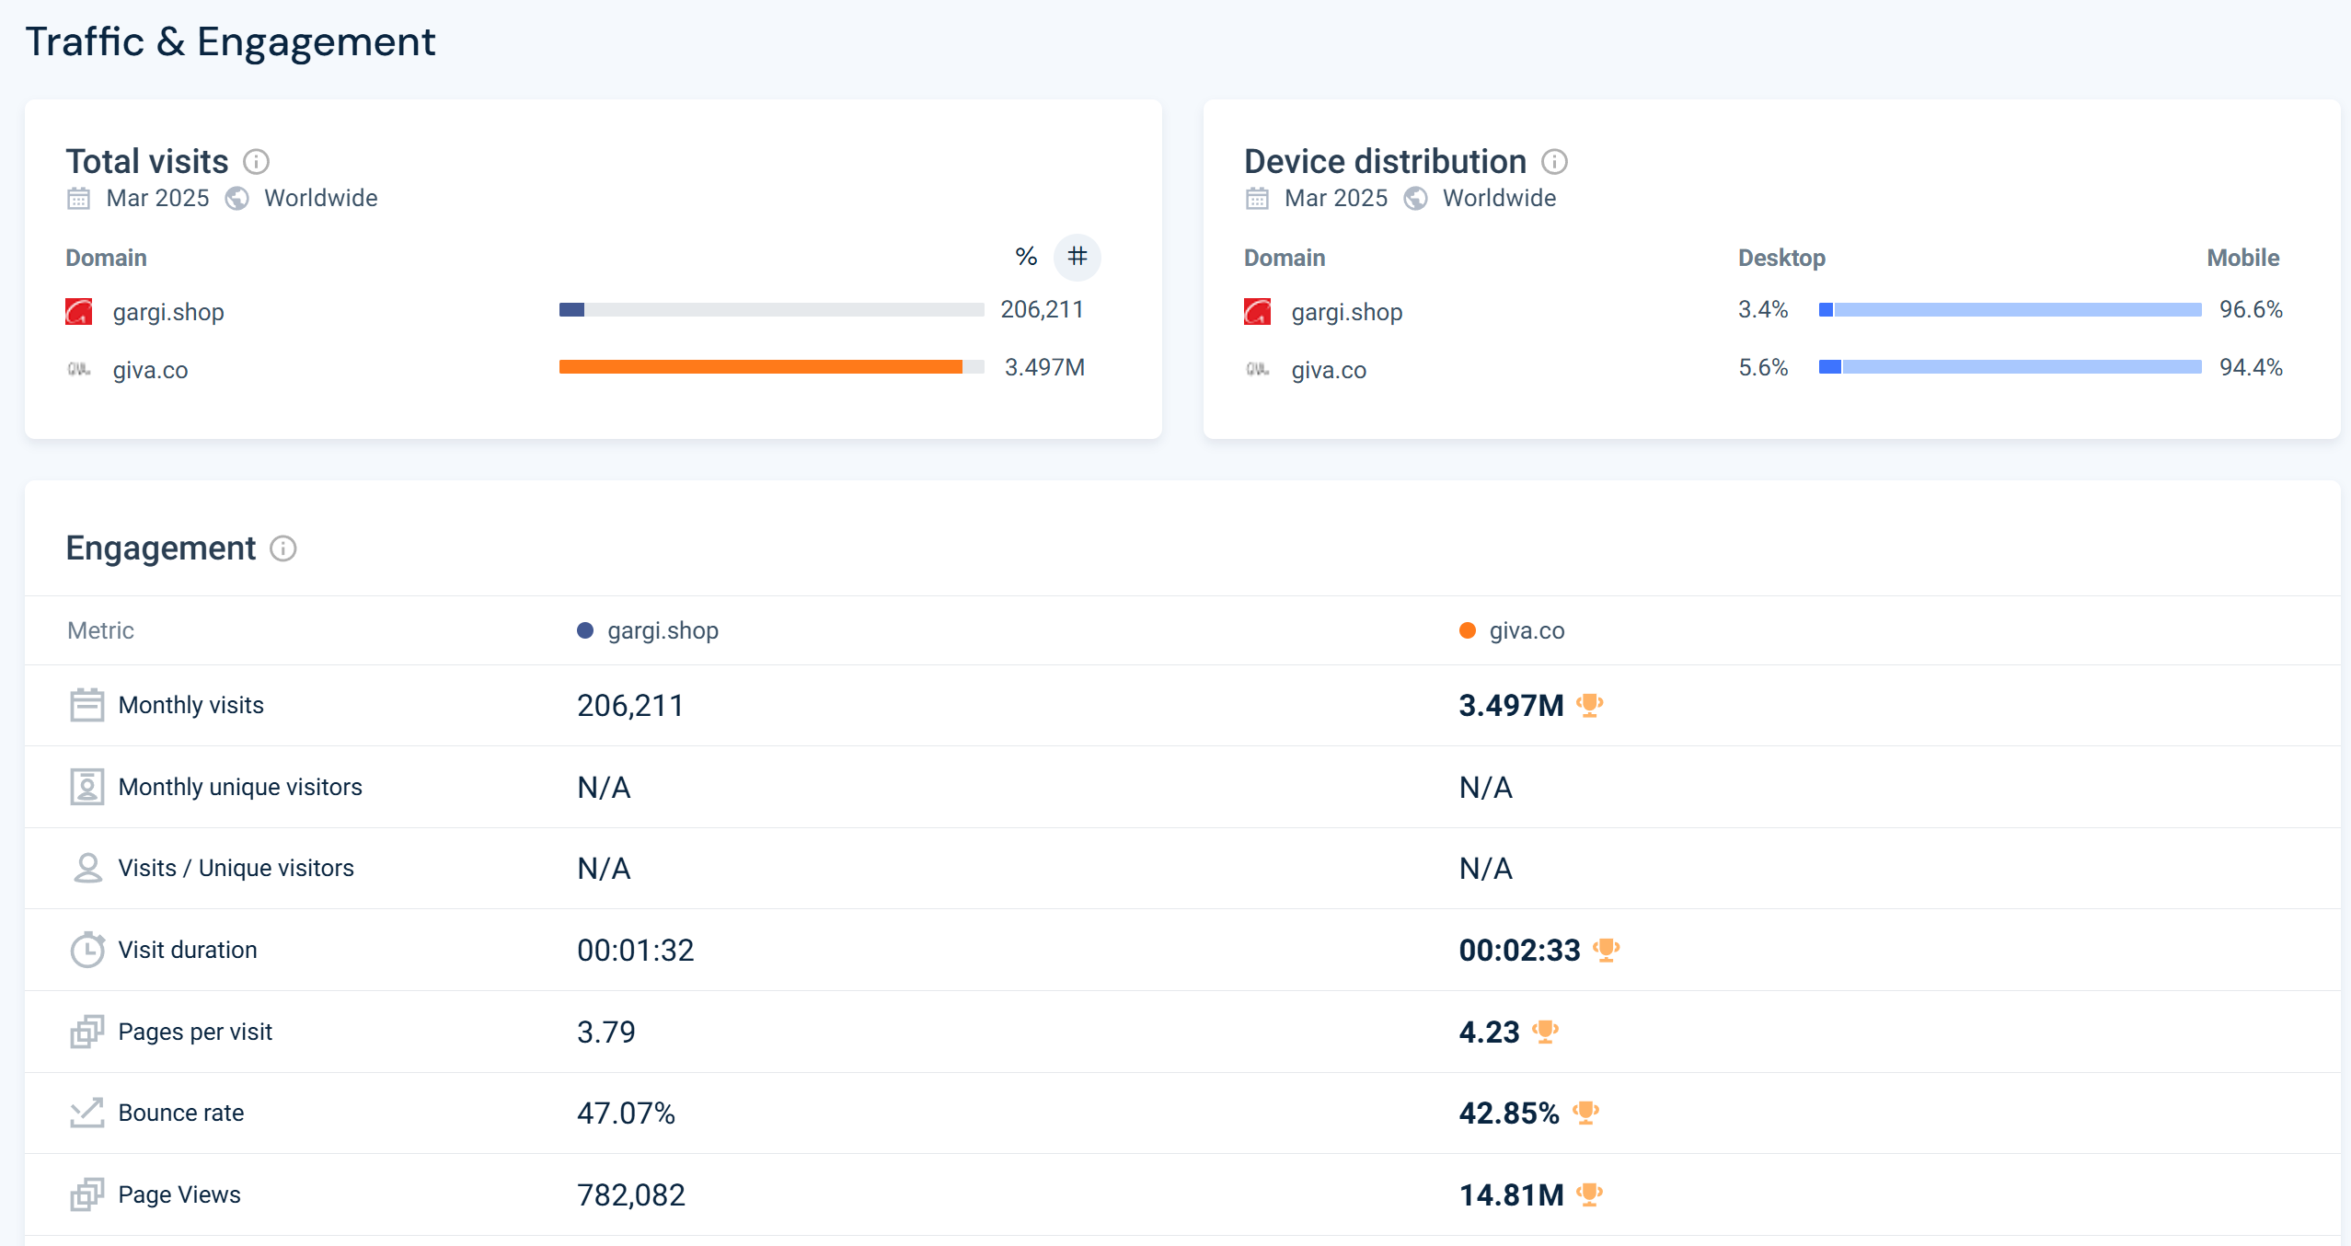Image resolution: width=2351 pixels, height=1246 pixels.
Task: Click the 3.4% desktop share value
Action: (1762, 309)
